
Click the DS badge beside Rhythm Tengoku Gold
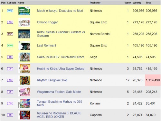click(x=10, y=80)
